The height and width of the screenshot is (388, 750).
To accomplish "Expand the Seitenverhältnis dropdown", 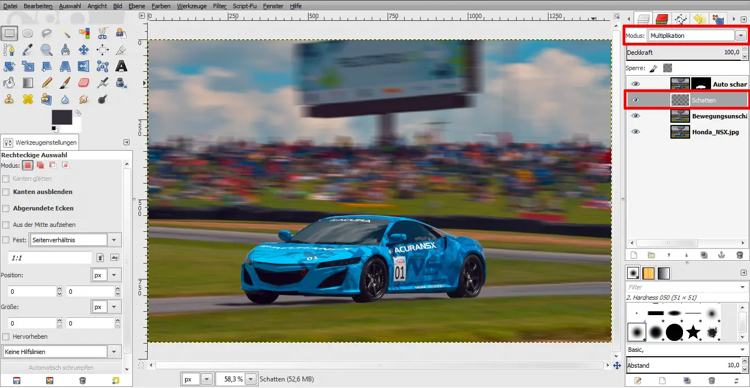I will tap(114, 240).
